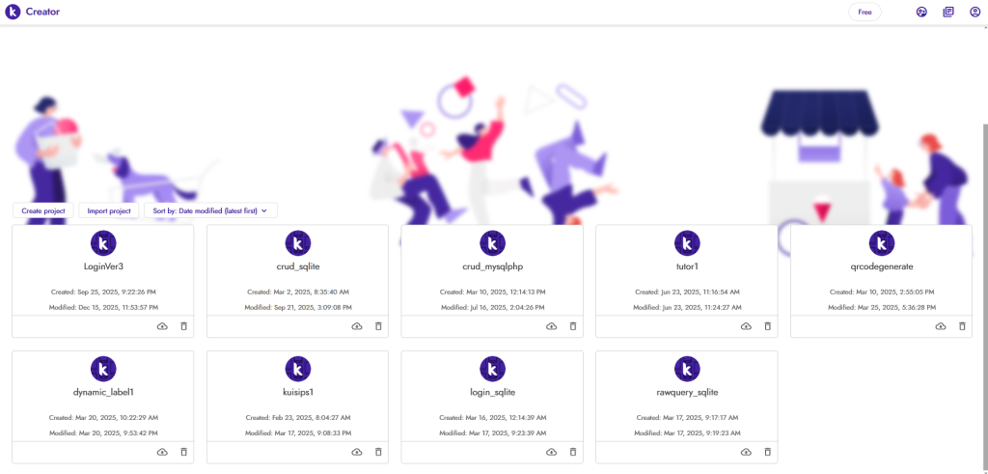
Task: Delete the tutor1 project with trash icon
Action: (x=767, y=326)
